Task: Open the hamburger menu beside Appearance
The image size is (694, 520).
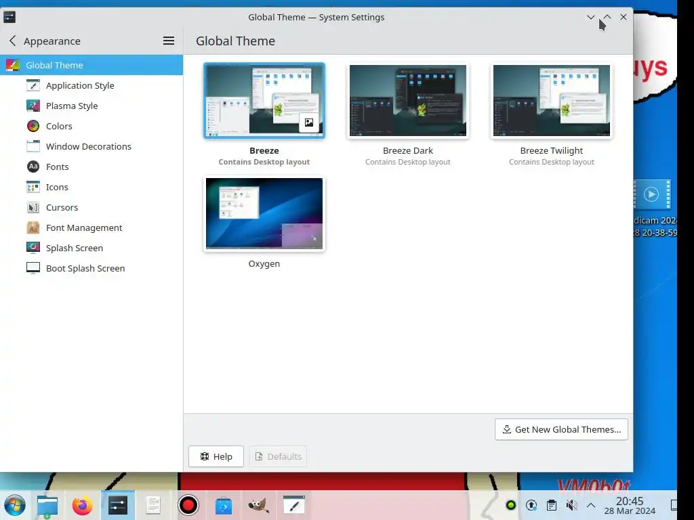Action: 169,41
